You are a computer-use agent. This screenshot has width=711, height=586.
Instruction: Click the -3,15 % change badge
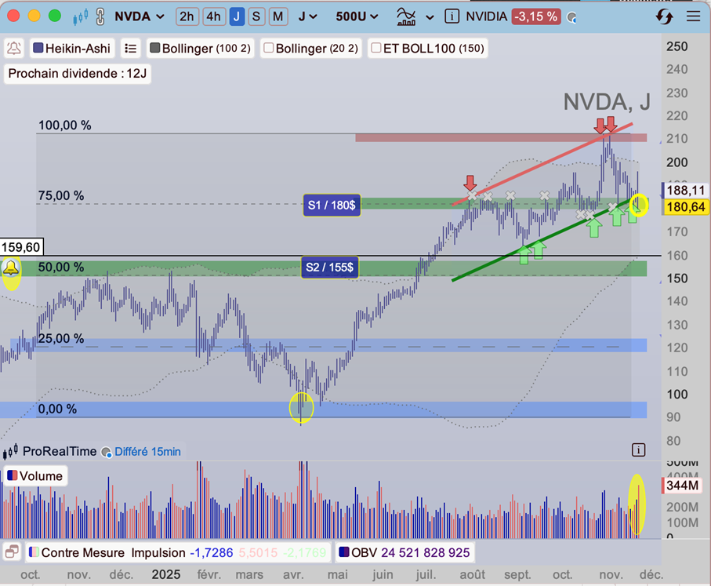[537, 16]
